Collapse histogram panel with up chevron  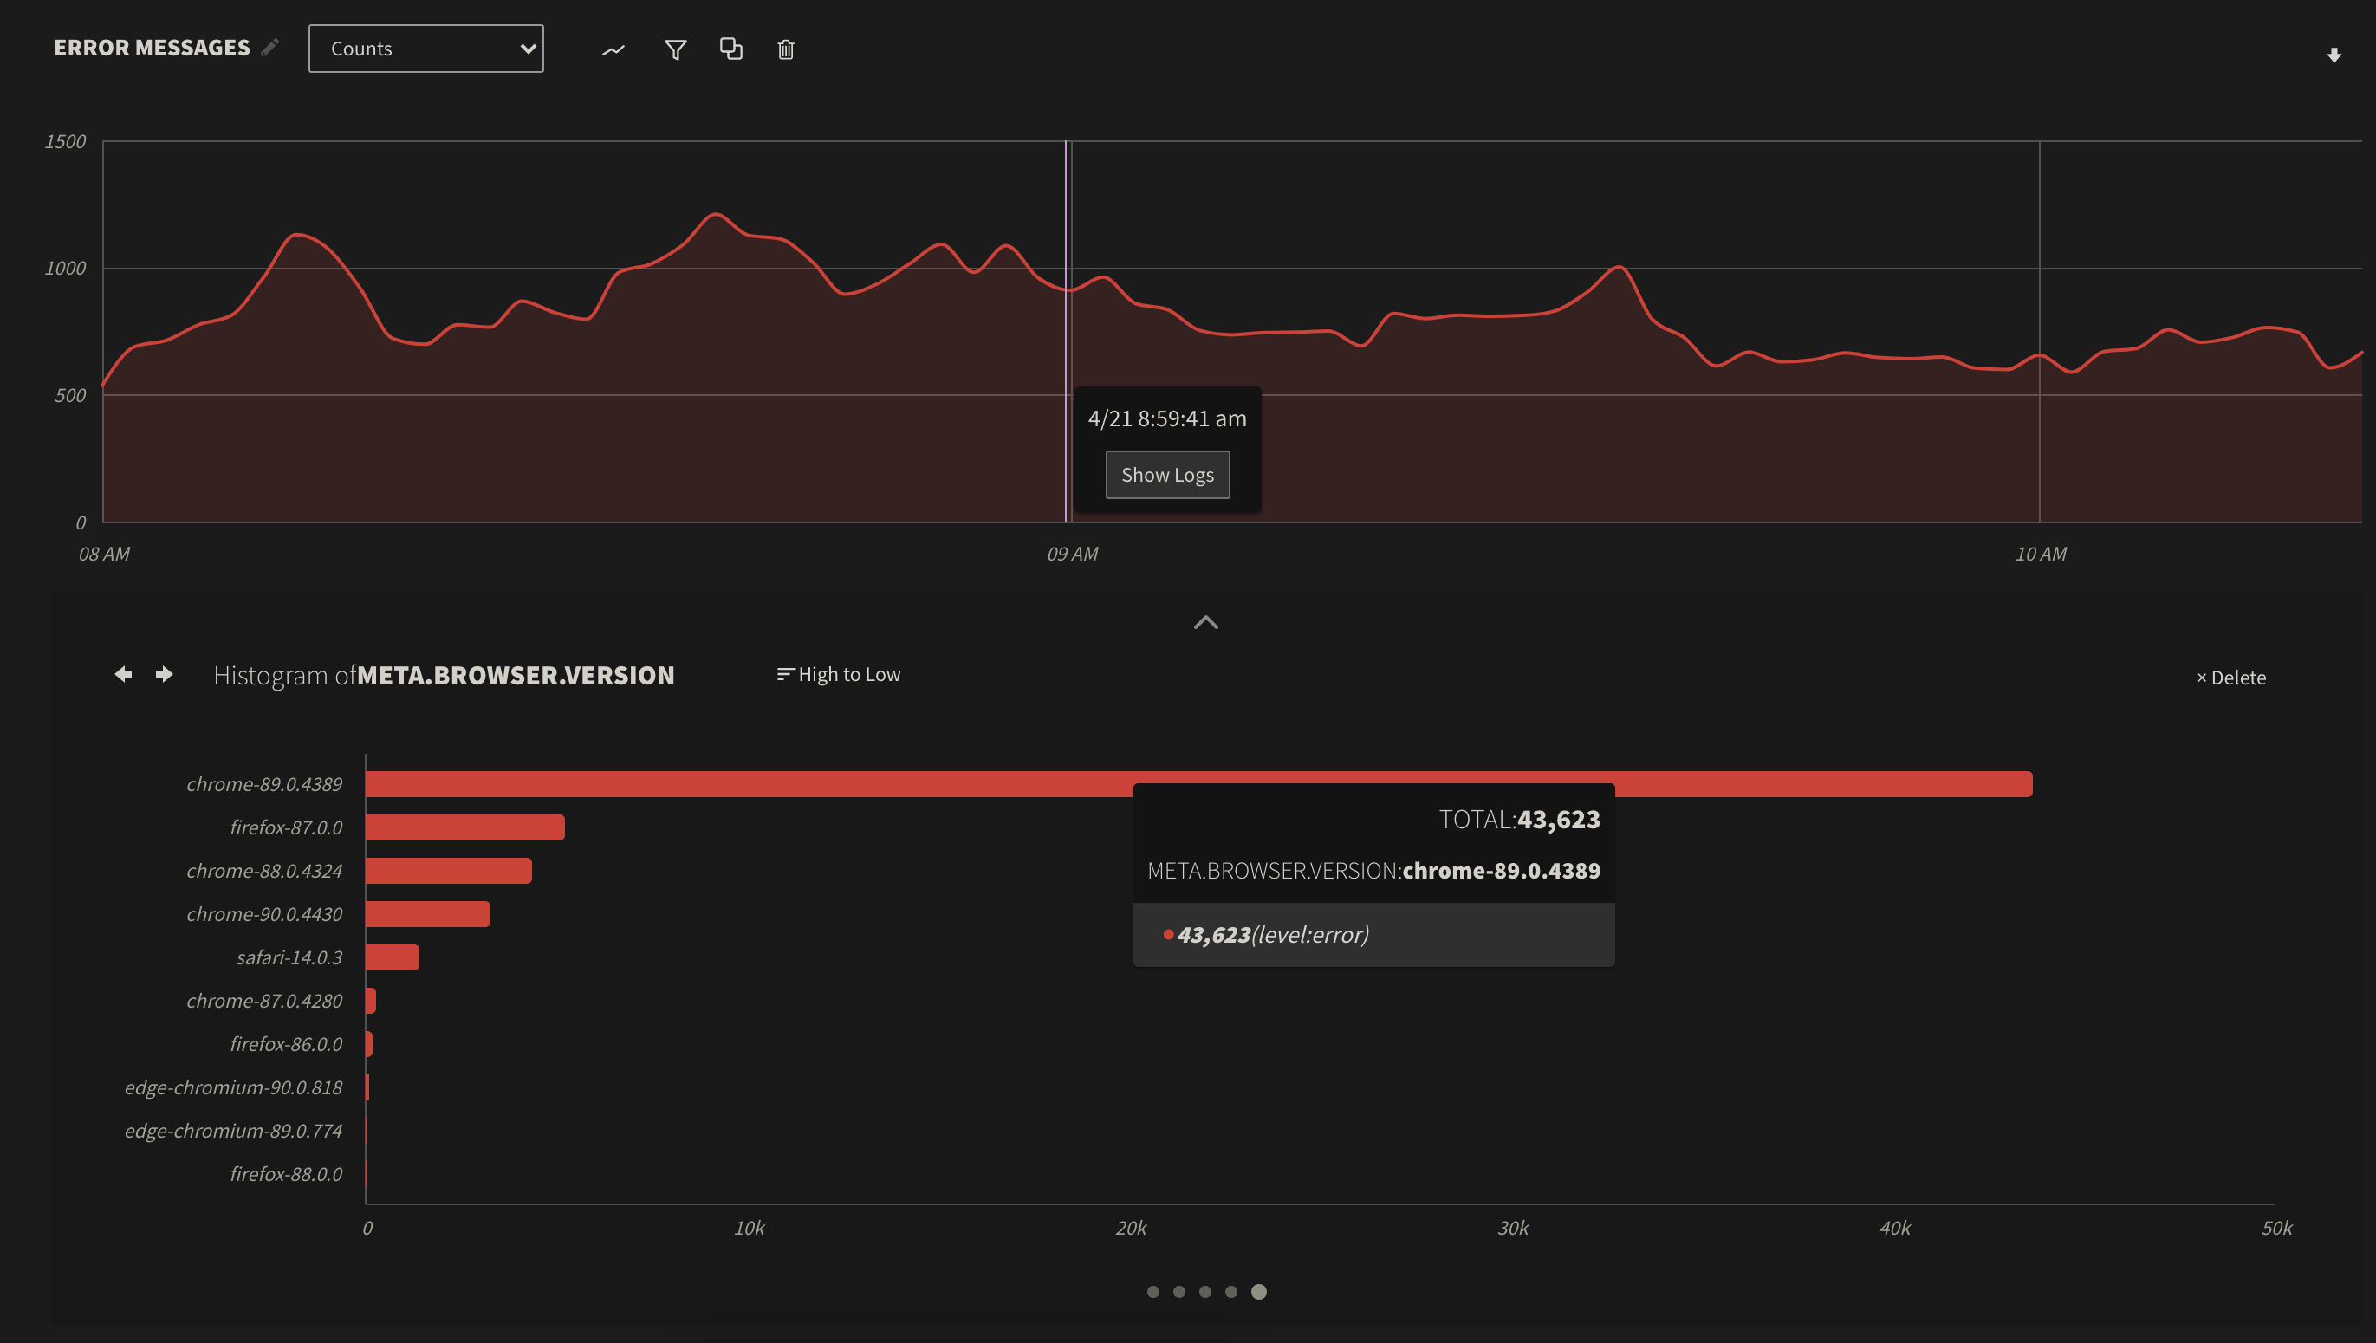click(x=1205, y=623)
